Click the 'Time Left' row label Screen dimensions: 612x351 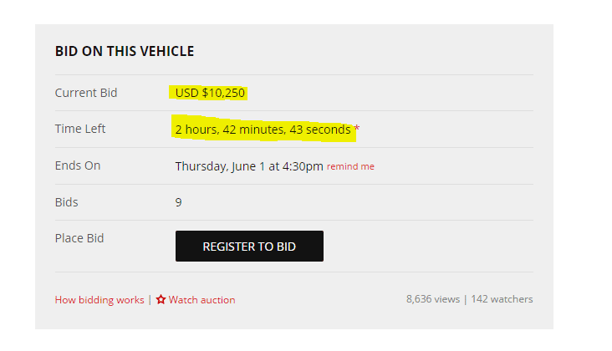point(80,130)
